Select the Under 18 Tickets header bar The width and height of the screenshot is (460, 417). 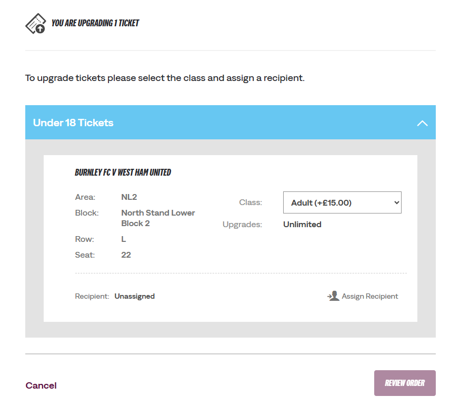pos(231,122)
